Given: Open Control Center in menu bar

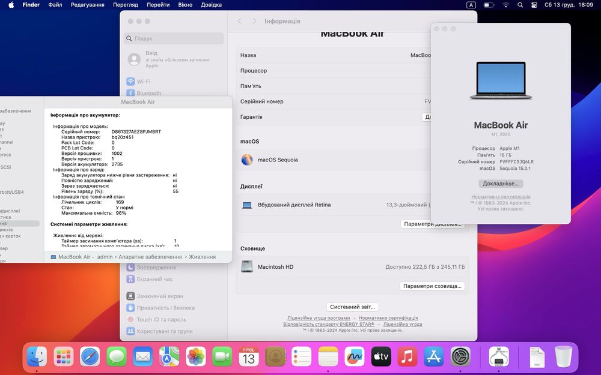Looking at the screenshot, I should [534, 5].
